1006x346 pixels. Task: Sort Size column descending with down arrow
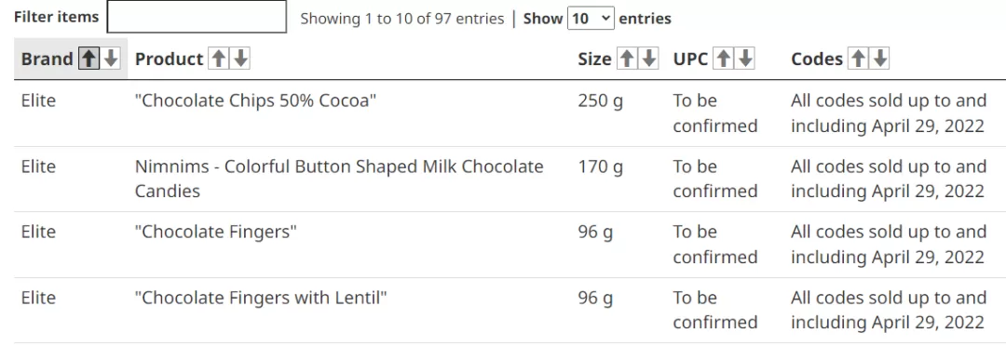[x=649, y=59]
